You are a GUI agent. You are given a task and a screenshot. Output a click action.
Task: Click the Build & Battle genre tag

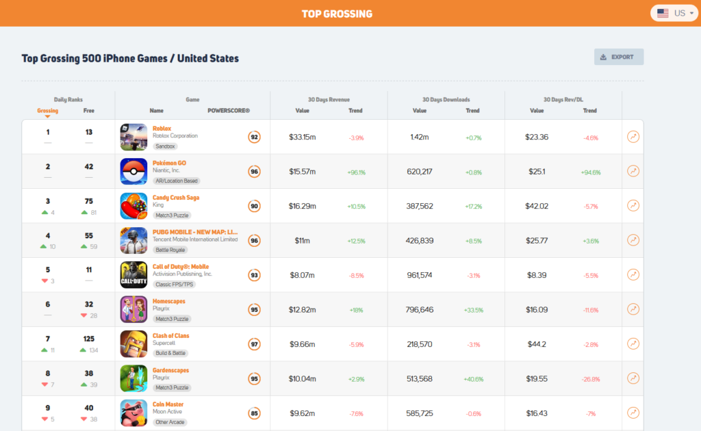pos(170,353)
